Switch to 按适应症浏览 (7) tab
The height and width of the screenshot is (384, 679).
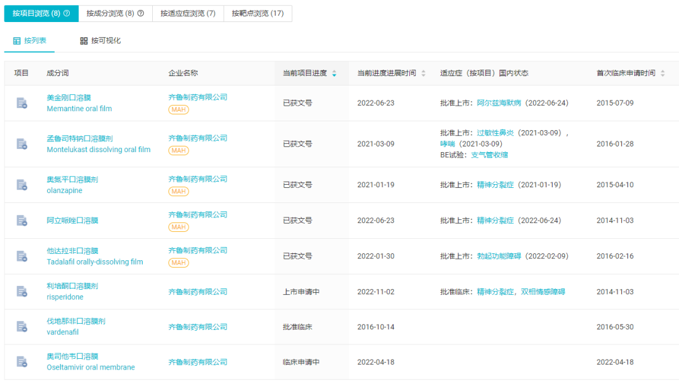click(x=187, y=13)
